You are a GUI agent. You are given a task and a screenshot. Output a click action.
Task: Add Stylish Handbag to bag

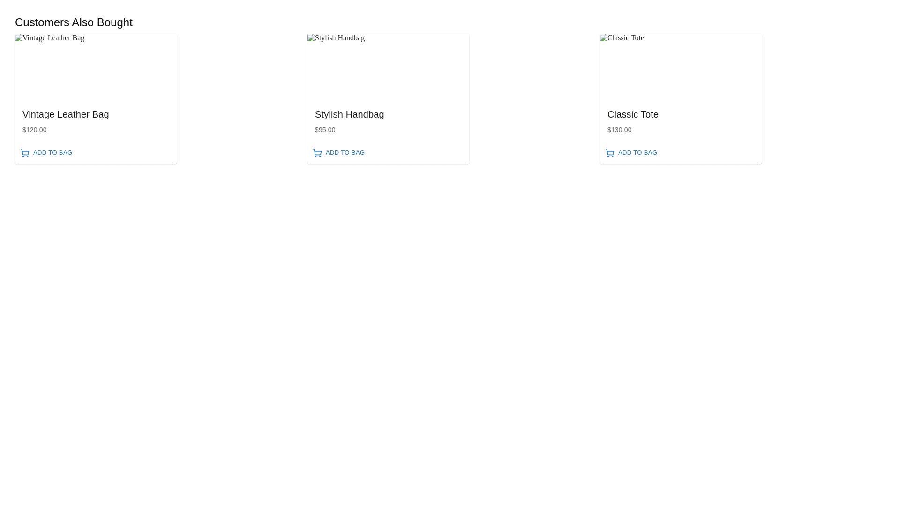tap(345, 153)
